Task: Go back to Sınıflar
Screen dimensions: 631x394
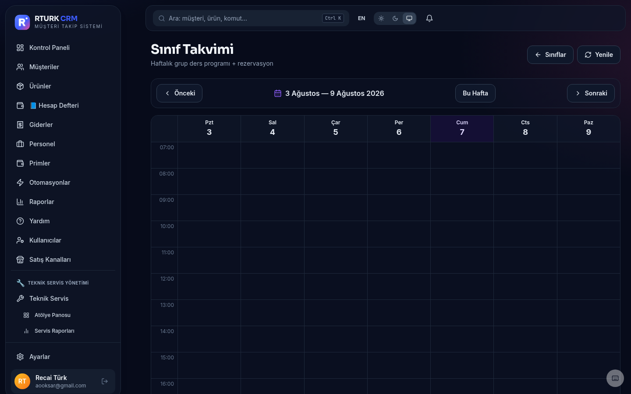Action: tap(550, 55)
